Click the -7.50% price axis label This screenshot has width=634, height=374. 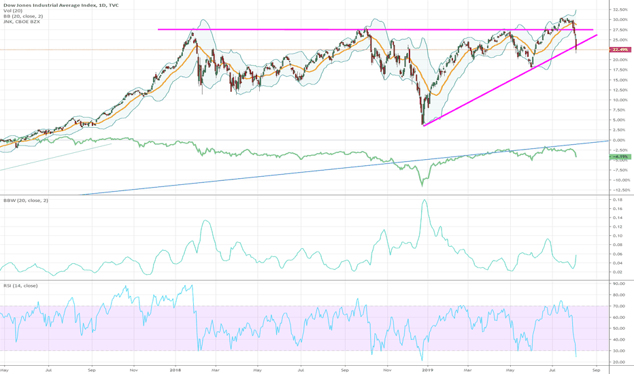point(620,170)
